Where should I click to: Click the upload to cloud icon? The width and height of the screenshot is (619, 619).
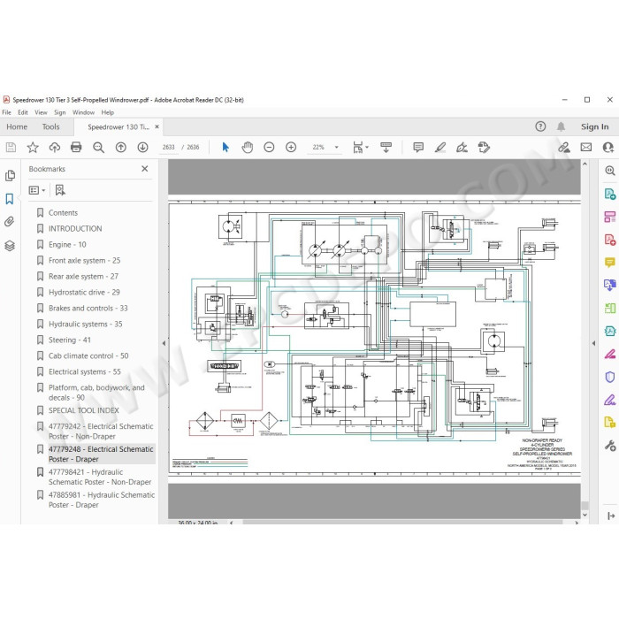(55, 148)
